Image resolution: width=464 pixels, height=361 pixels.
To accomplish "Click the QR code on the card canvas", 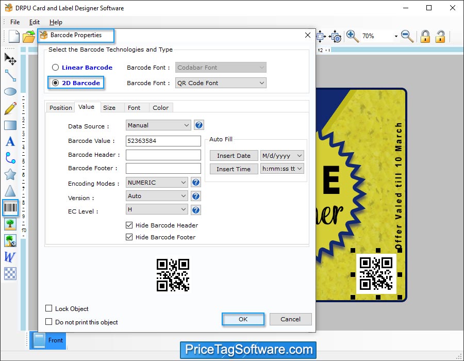I will click(x=376, y=273).
